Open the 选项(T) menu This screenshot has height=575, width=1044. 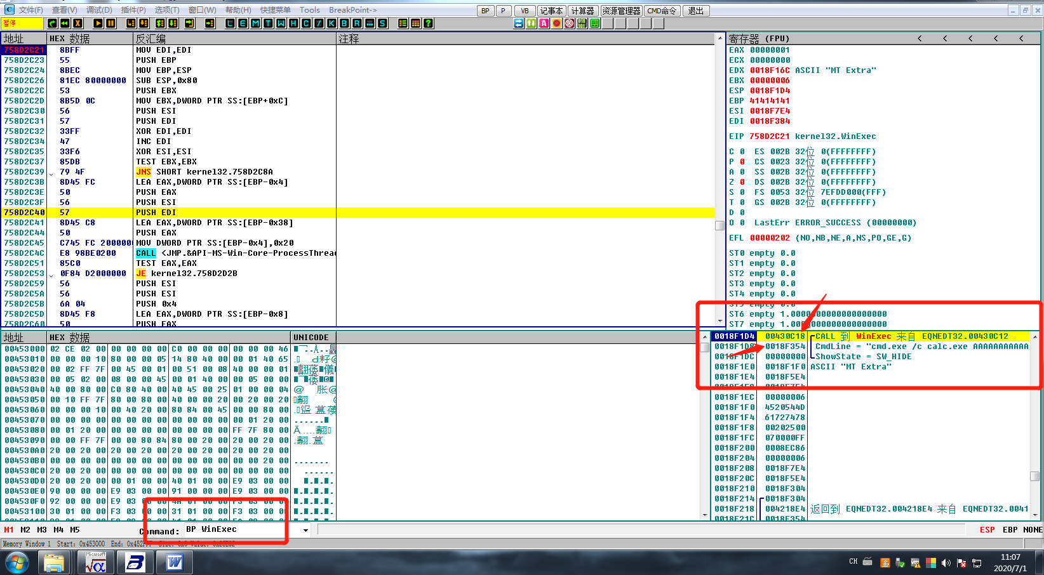click(167, 10)
